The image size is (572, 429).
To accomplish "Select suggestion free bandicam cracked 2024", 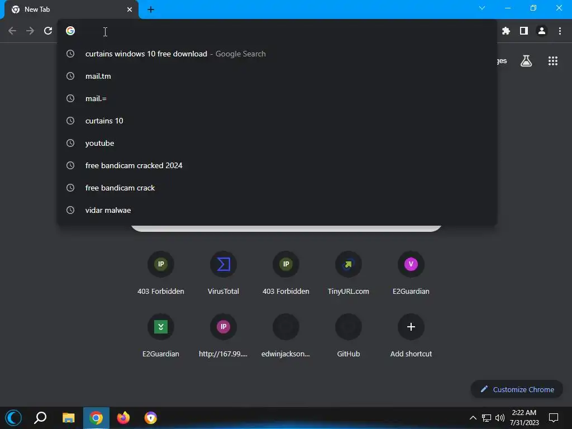I will 277,165.
